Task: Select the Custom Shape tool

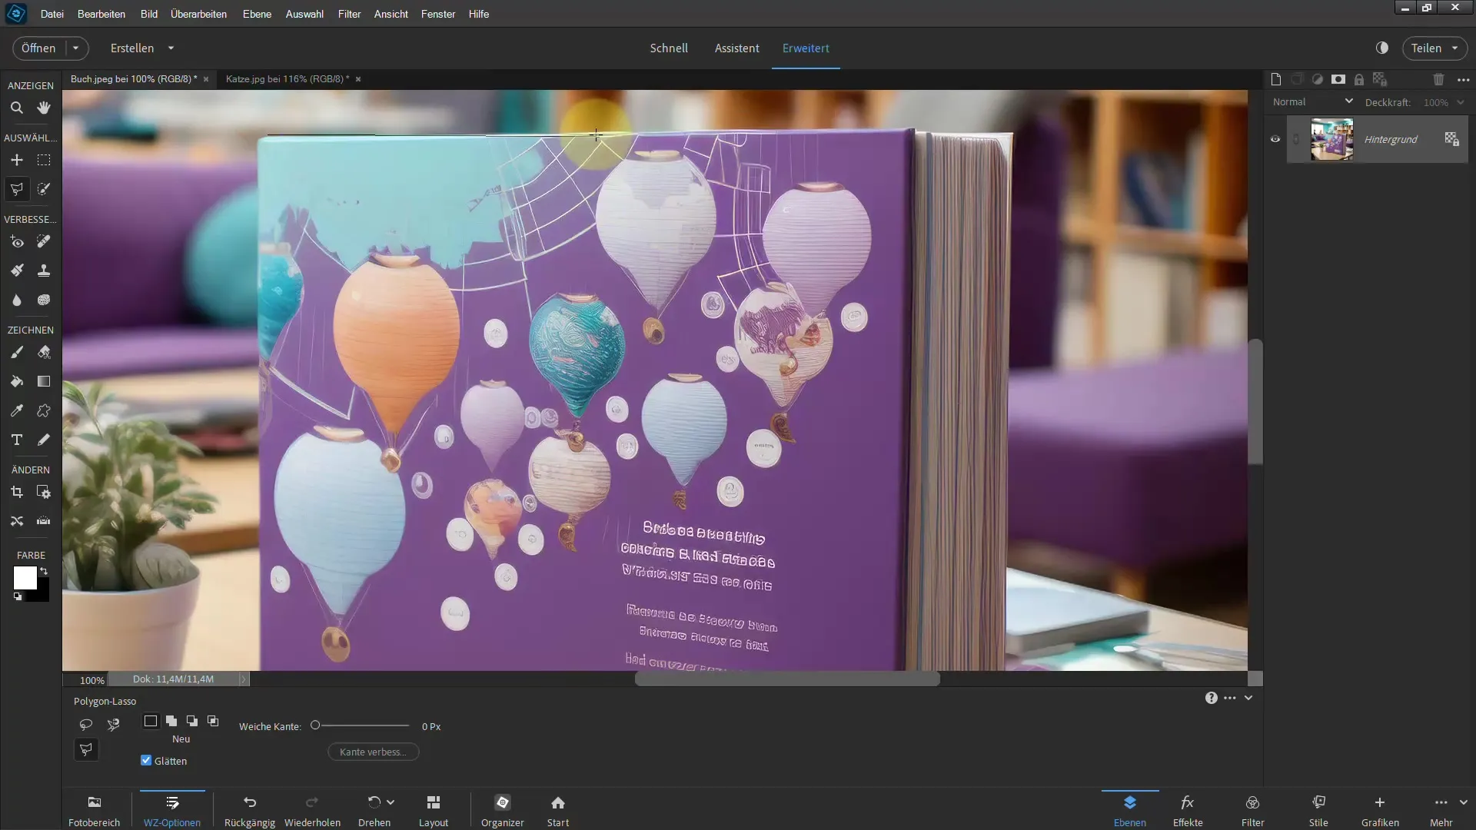Action: coord(44,411)
